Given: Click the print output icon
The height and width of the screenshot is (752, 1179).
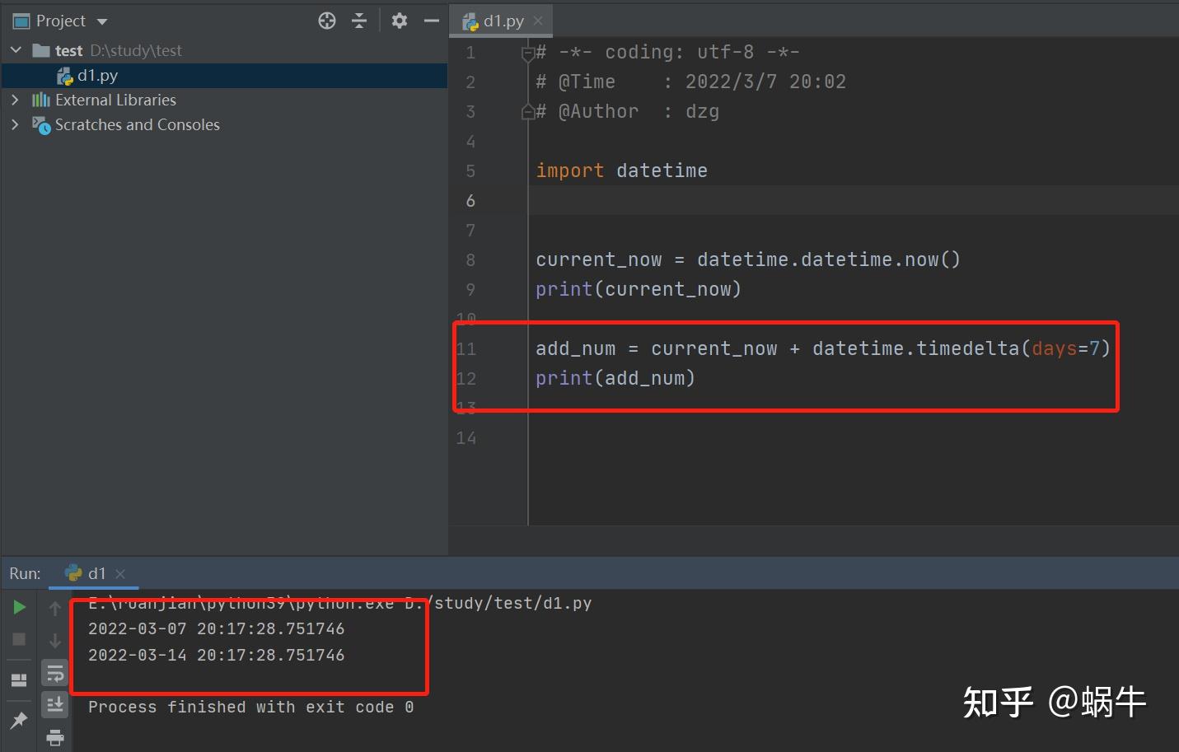Looking at the screenshot, I should (x=55, y=737).
